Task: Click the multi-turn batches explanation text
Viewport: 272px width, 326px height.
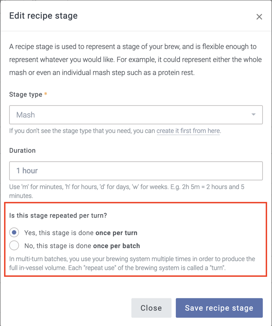Action: tap(133, 263)
